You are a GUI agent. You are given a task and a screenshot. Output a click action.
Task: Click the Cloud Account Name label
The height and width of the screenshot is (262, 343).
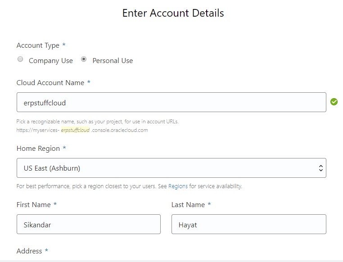point(50,83)
